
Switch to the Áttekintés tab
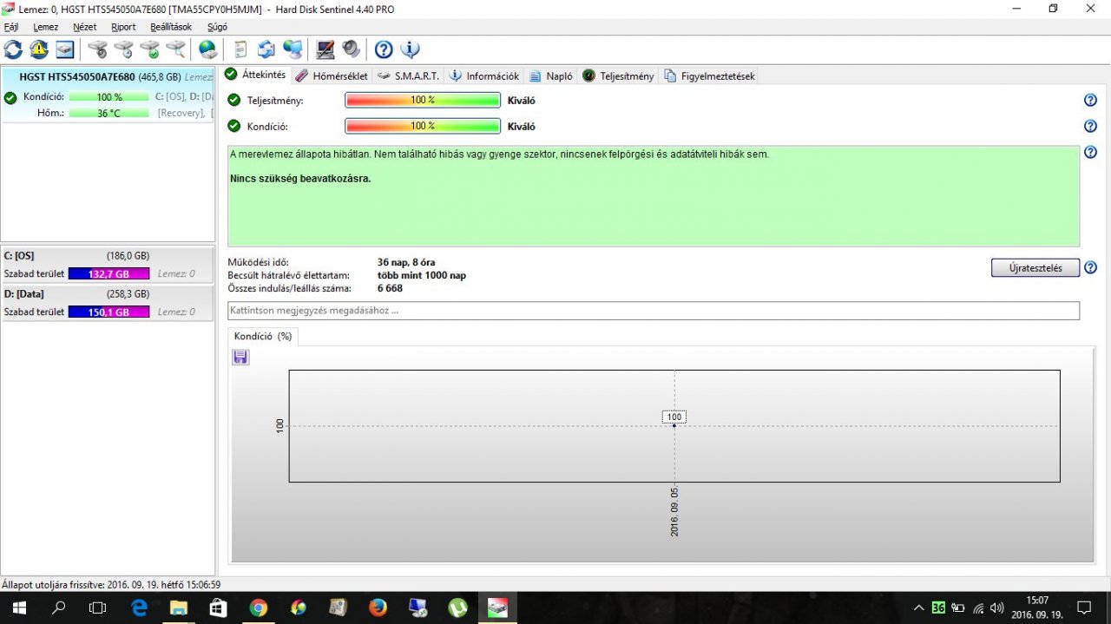tap(255, 75)
